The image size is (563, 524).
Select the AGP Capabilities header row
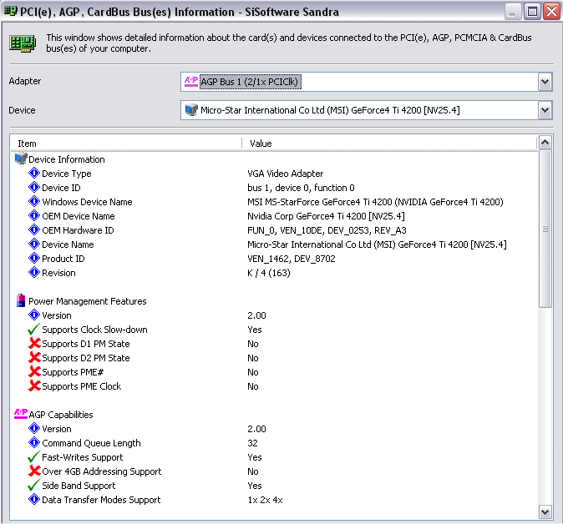coord(275,415)
